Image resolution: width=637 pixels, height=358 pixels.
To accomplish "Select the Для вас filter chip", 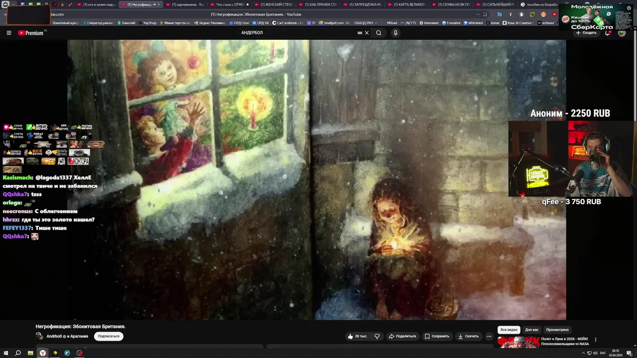I will tap(532, 330).
